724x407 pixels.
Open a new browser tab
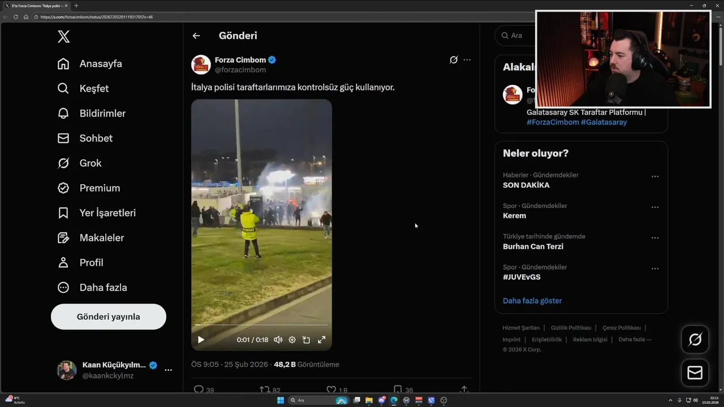[76, 6]
